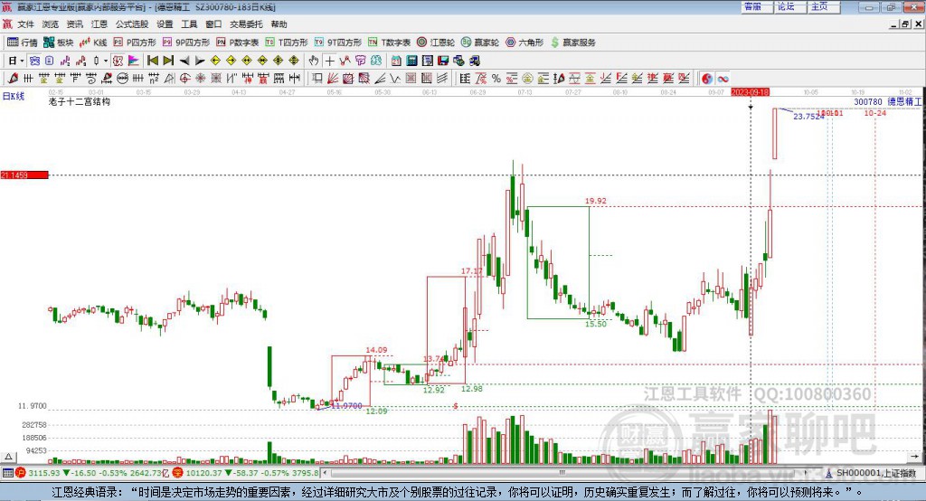Viewport: 926px width, 501px height.
Task: Open the 文件 menu
Action: pos(25,24)
